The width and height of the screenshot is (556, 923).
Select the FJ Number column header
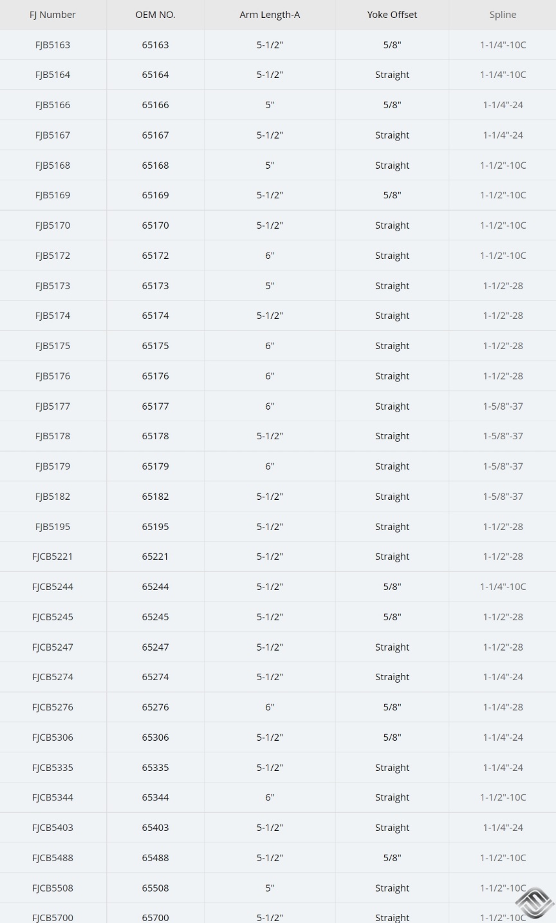pos(53,15)
